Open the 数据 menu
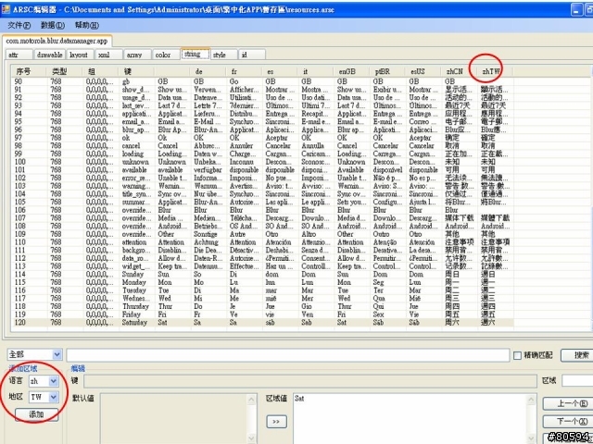Viewport: 593px width, 444px height. point(54,25)
